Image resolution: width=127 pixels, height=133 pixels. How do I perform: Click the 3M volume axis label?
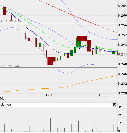[120, 107]
